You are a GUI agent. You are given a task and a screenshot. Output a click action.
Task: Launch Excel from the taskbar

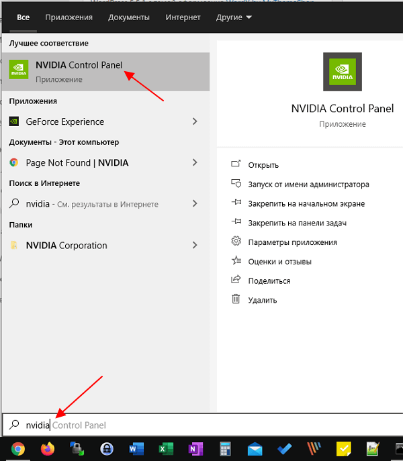pos(166,449)
